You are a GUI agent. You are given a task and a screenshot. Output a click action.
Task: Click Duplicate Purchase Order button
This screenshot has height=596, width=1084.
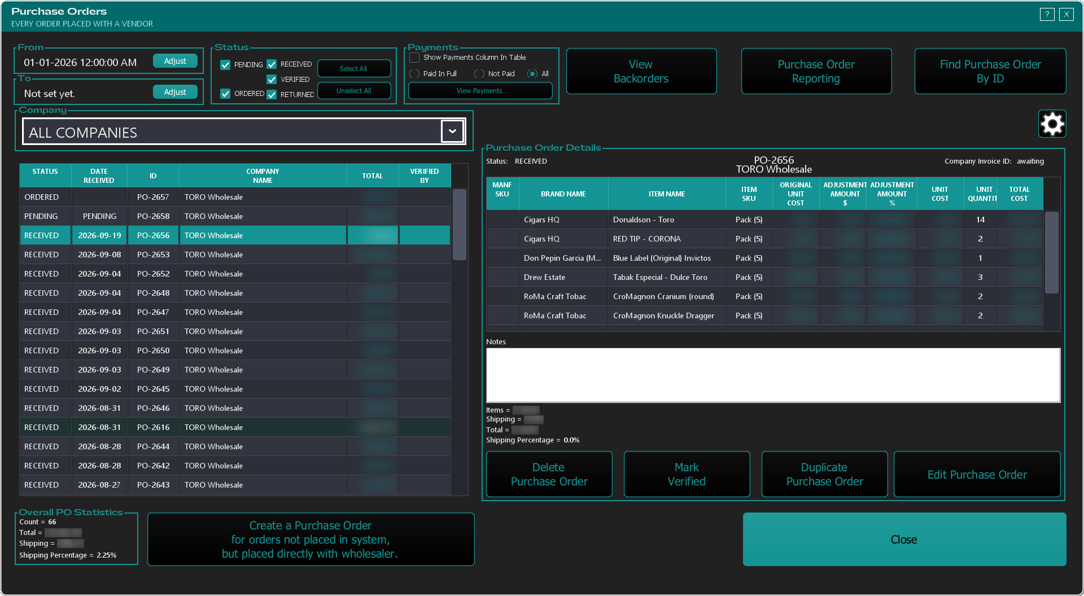[825, 474]
